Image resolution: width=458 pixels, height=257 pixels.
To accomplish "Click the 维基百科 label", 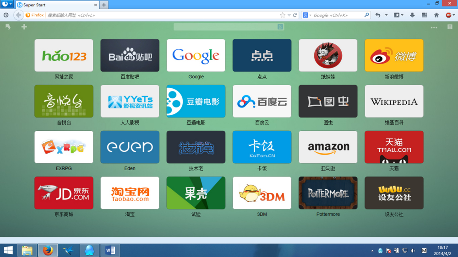I will coord(394,123).
